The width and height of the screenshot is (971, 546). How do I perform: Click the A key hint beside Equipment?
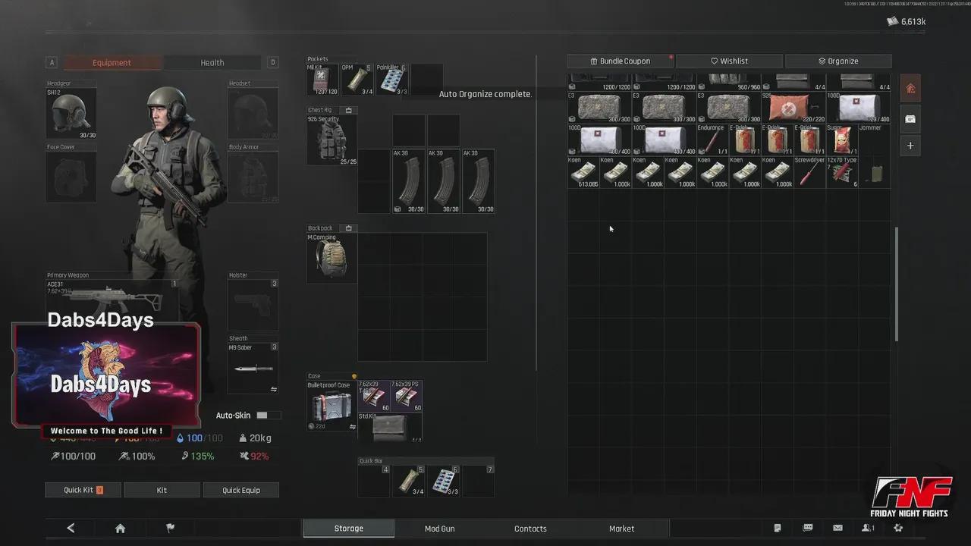pyautogui.click(x=52, y=63)
